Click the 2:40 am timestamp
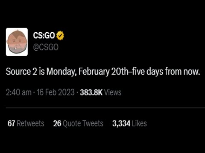The height and width of the screenshot is (153, 205). coord(19,92)
